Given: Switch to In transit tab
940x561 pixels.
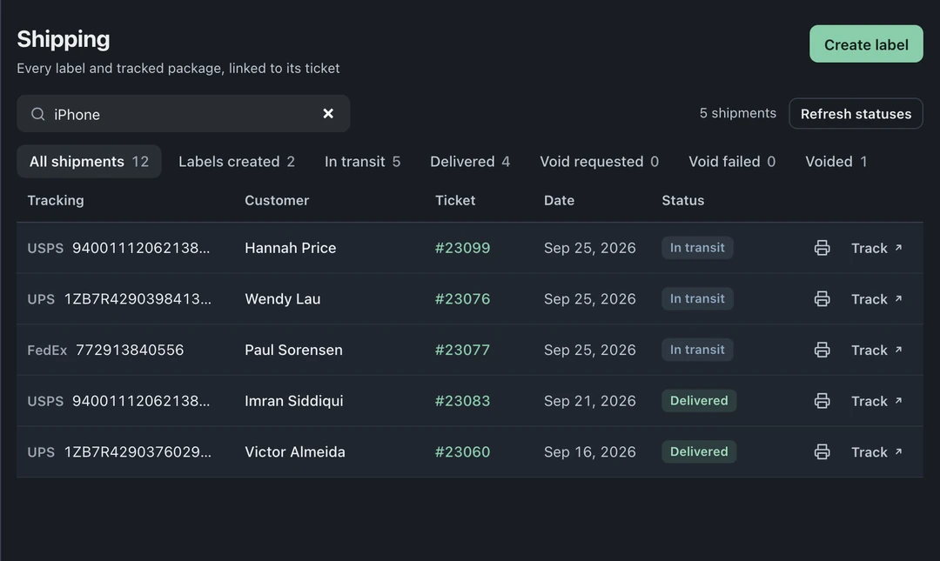Looking at the screenshot, I should [362, 161].
